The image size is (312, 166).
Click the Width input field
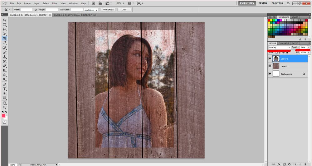(x=27, y=10)
